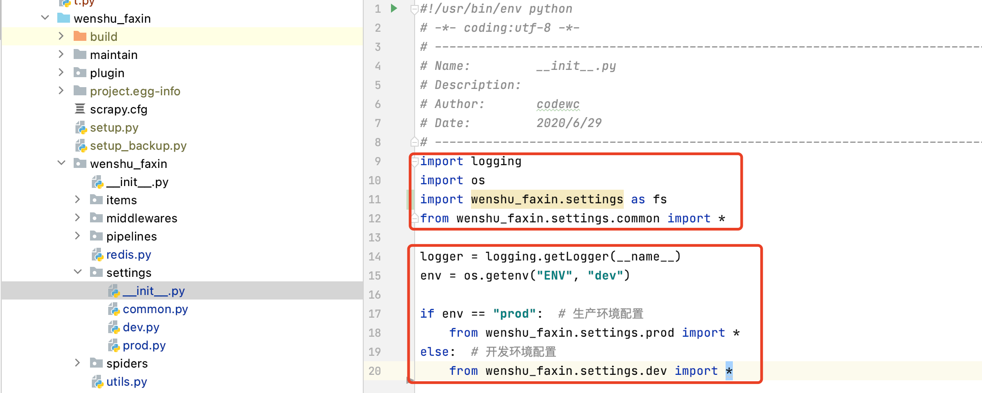Expand the maintain folder
Image resolution: width=982 pixels, height=393 pixels.
61,54
